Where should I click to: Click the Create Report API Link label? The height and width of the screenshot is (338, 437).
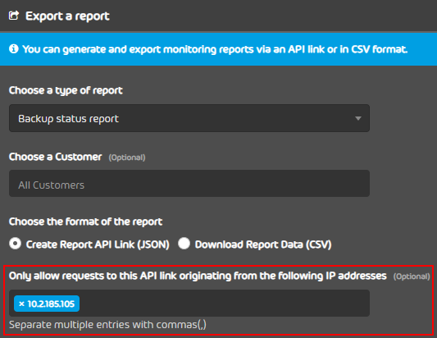coord(98,244)
